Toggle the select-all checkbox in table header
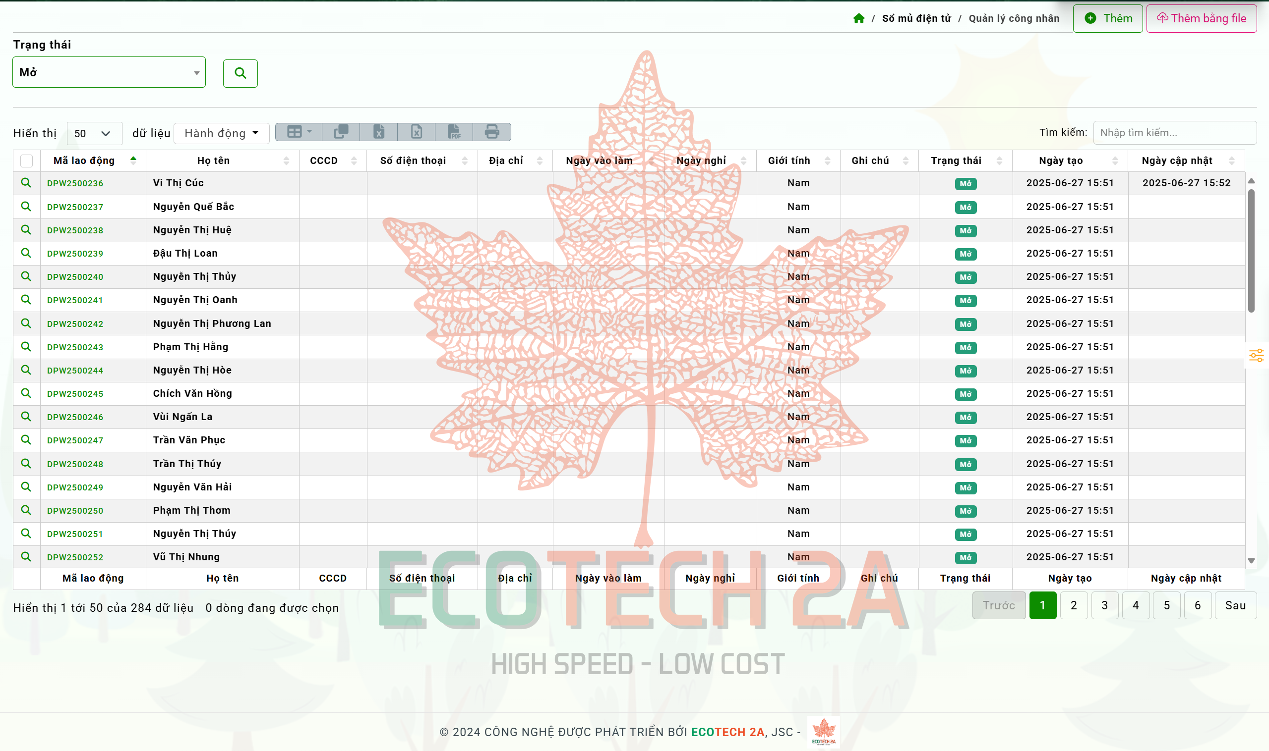This screenshot has width=1269, height=751. pos(26,161)
